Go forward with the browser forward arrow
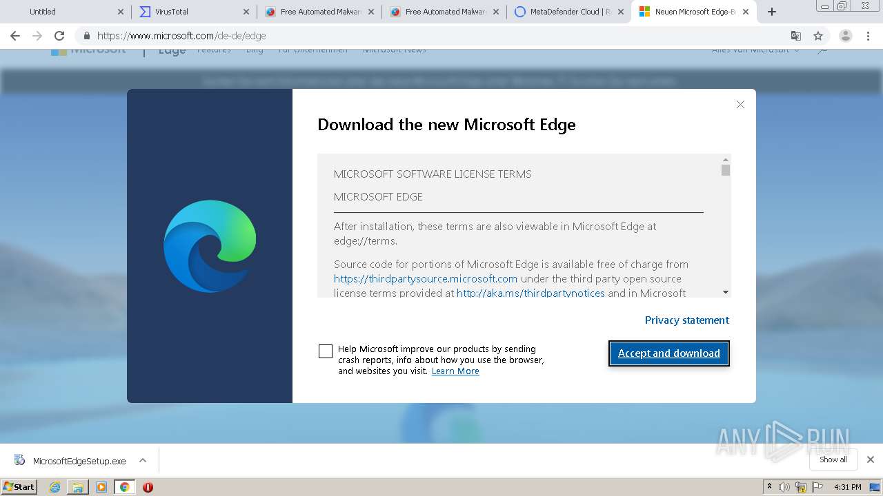 coord(37,36)
